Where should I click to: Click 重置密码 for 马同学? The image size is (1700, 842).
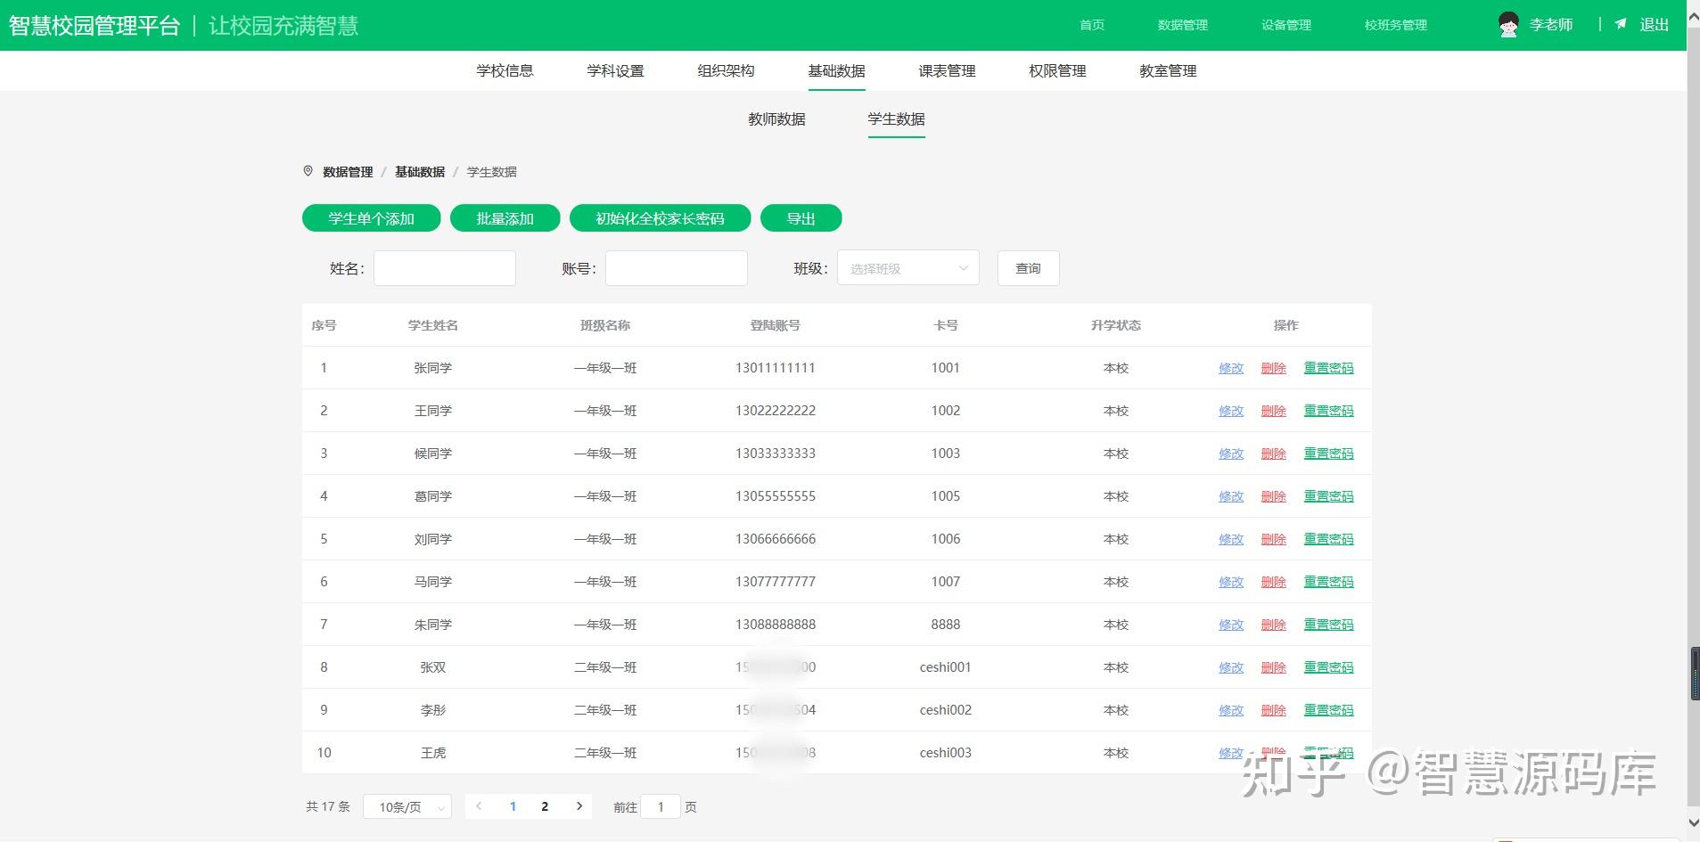point(1329,582)
